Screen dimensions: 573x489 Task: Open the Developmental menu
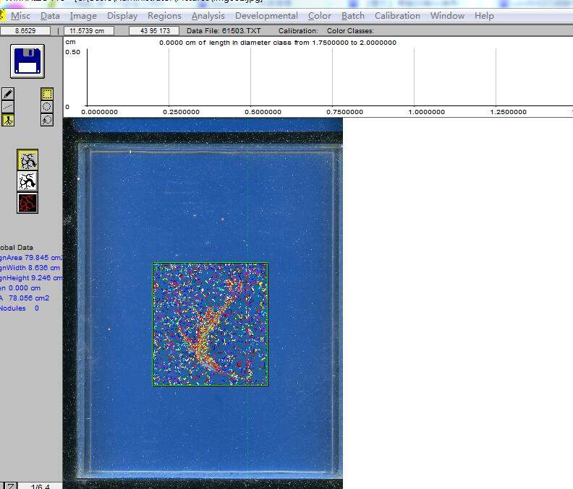click(266, 16)
